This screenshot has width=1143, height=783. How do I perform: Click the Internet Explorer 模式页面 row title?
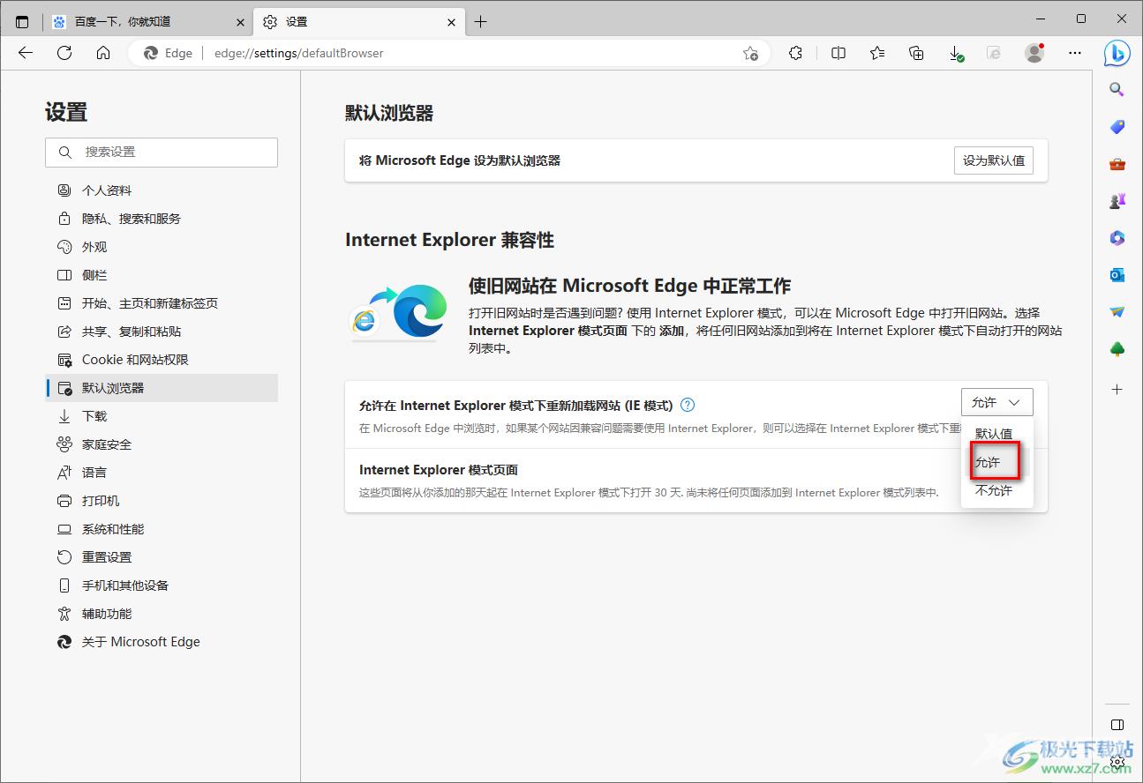[x=439, y=470]
